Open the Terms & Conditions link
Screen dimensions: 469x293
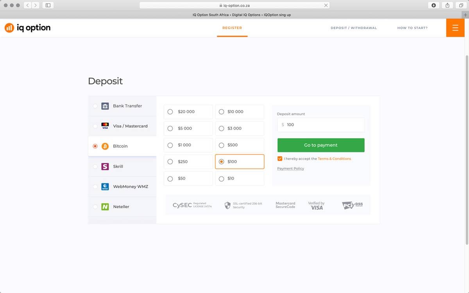(334, 159)
